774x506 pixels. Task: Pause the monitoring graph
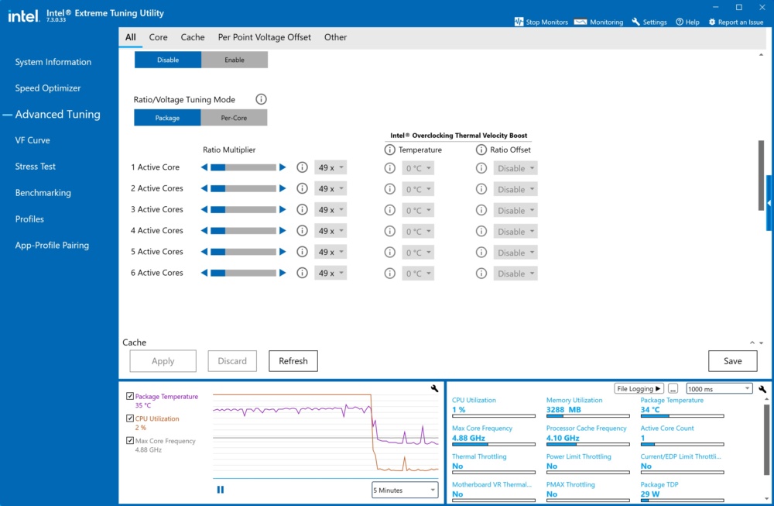(x=220, y=490)
